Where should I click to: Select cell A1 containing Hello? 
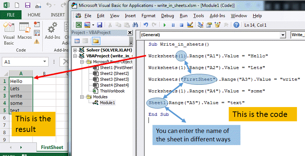click(x=21, y=81)
